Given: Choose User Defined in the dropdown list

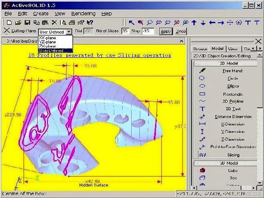Looking at the screenshot, I should pos(56,50).
